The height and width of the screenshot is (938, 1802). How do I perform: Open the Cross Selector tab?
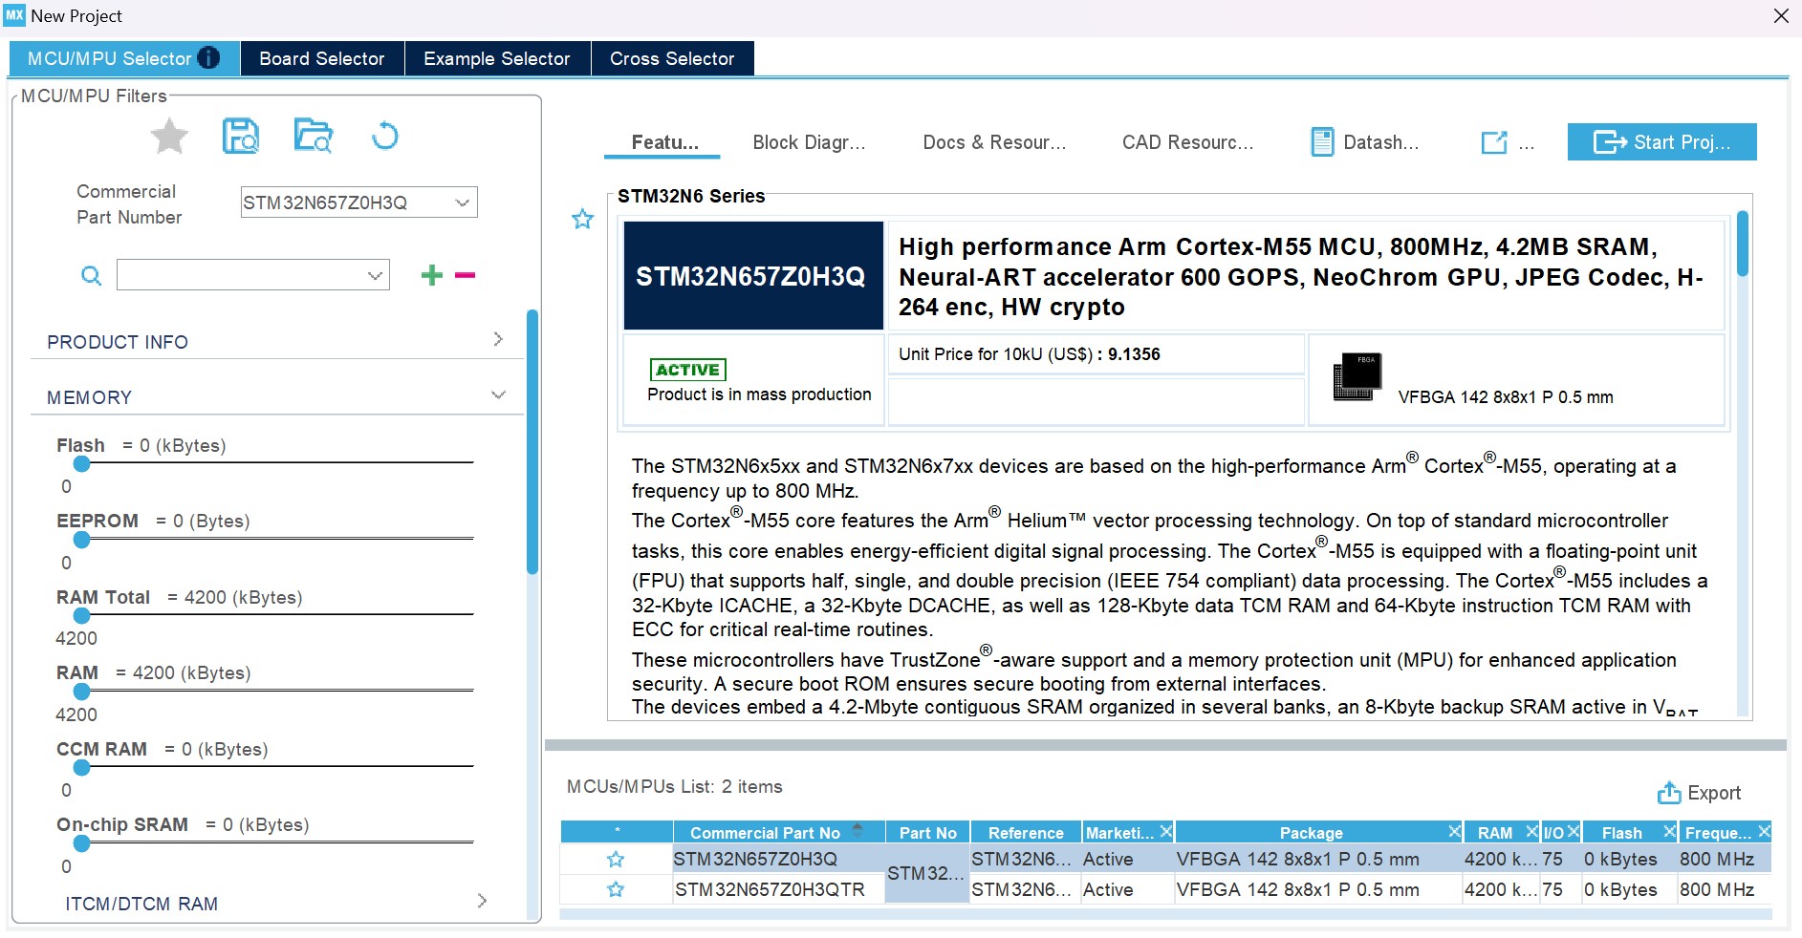tap(672, 58)
